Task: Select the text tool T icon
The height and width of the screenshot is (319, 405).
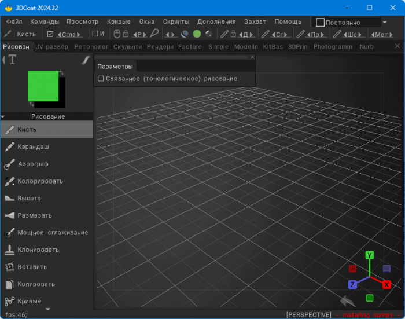Action: [x=12, y=59]
